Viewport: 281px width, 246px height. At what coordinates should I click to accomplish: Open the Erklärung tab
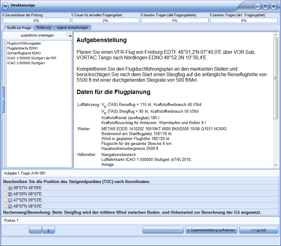pos(44,28)
